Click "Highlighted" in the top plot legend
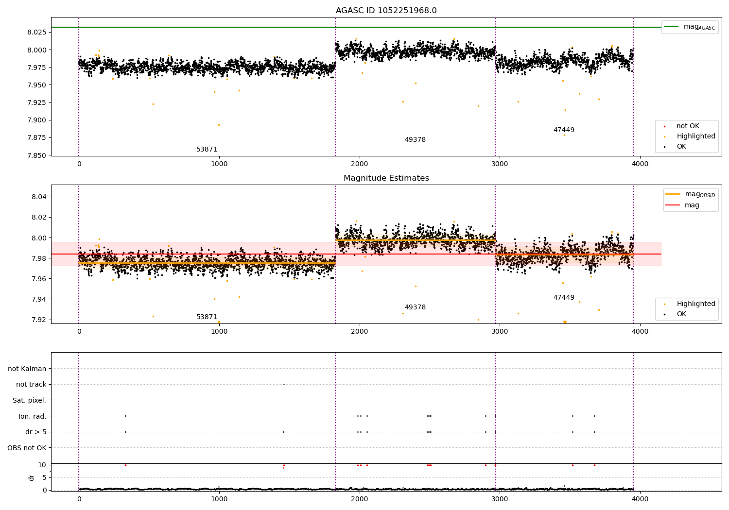This screenshot has width=729, height=510. pyautogui.click(x=696, y=136)
